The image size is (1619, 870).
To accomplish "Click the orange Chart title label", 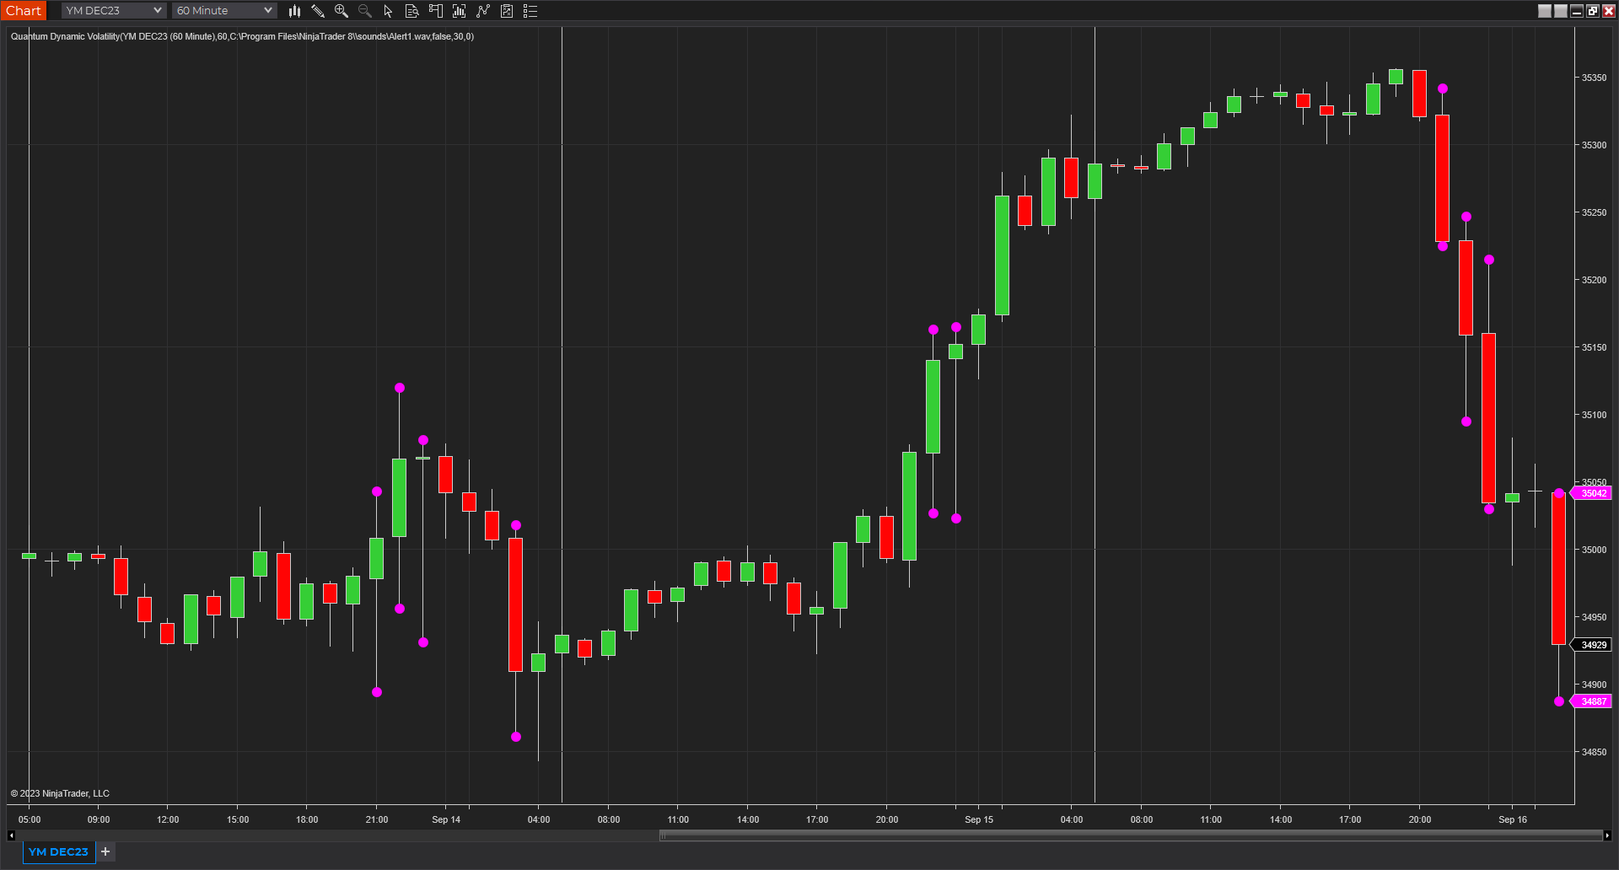I will pos(24,11).
